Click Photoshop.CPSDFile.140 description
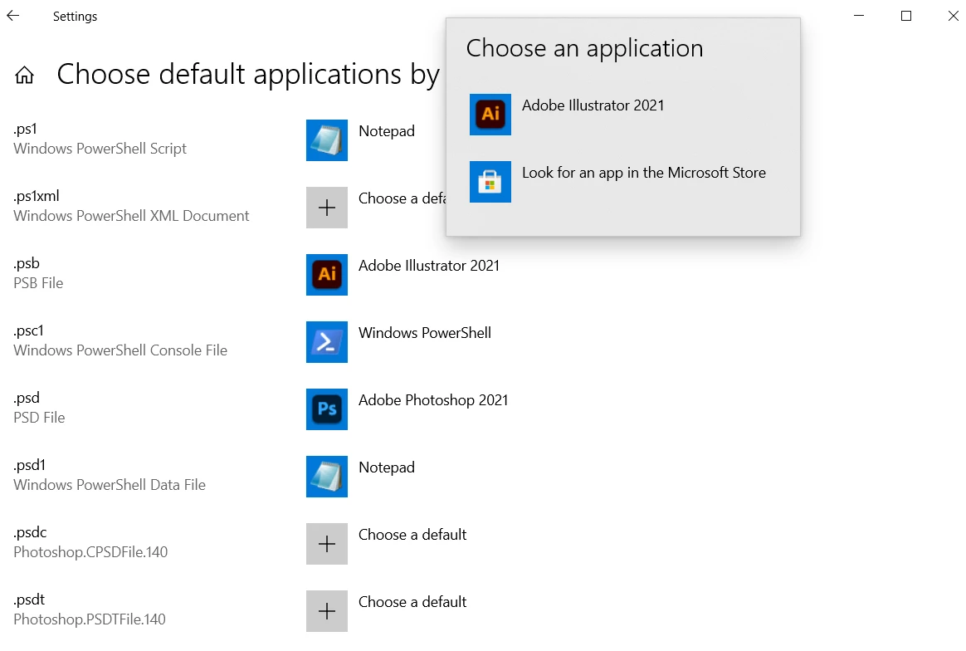This screenshot has width=966, height=651. 90,551
